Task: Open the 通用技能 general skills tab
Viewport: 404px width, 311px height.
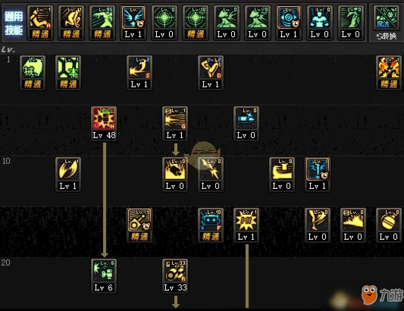Action: click(x=14, y=23)
